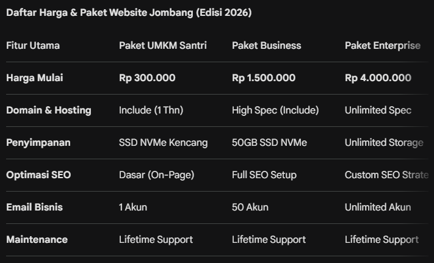Select the 'Harga Mulai' row label

tap(34, 77)
